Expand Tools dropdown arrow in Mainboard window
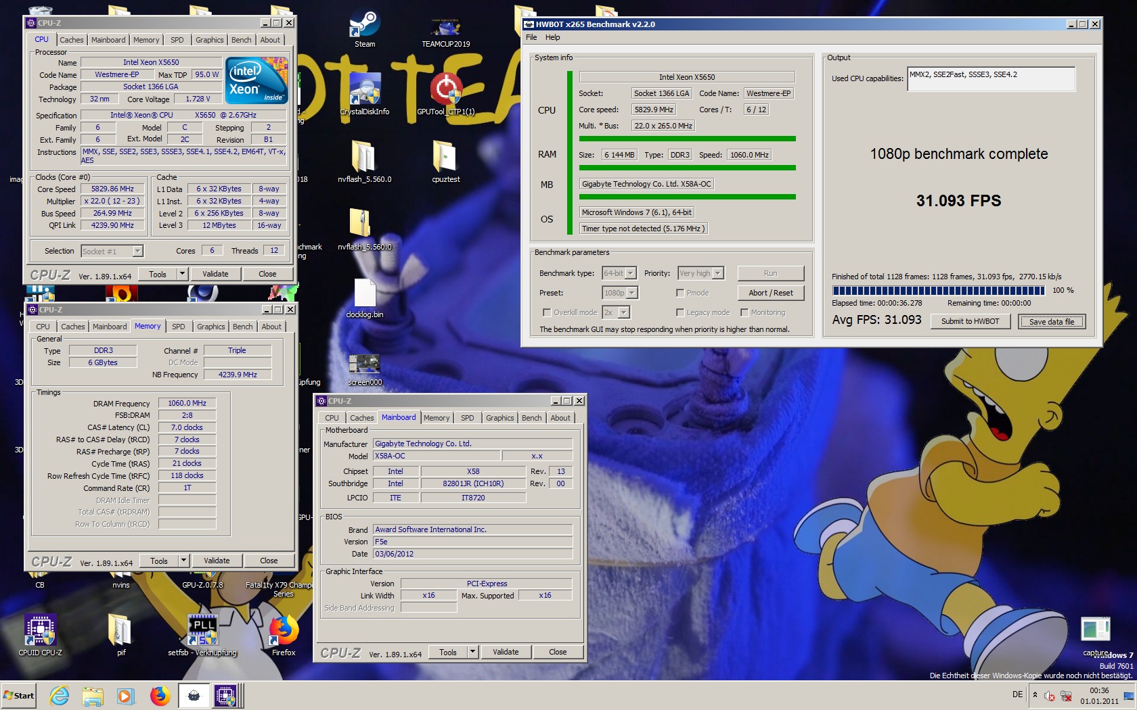The width and height of the screenshot is (1137, 710). [472, 652]
